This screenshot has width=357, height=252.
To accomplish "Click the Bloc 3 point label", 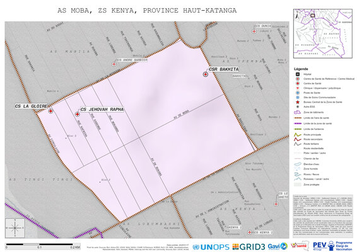I will click(72, 136).
